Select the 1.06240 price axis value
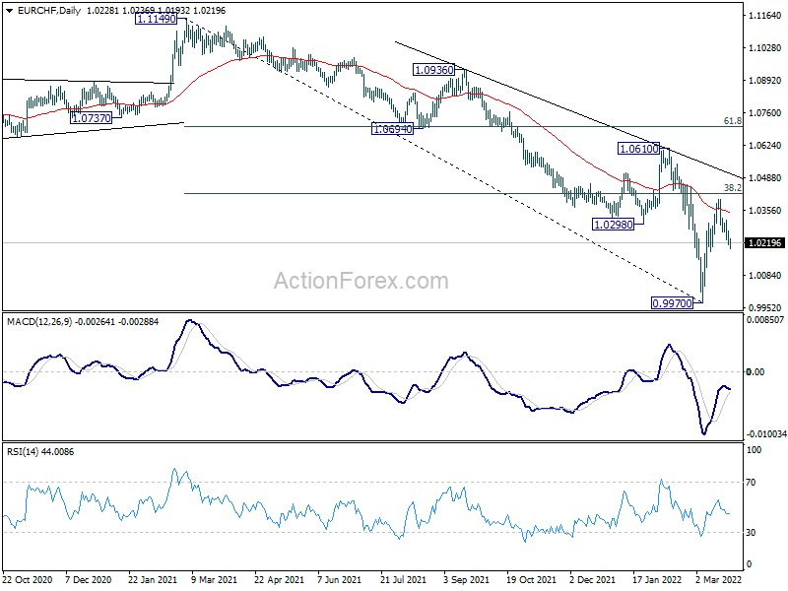Screen dimensions: 788x591 (765, 146)
